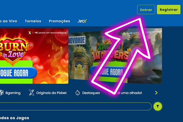Select the Bgaming category tab
Screen dimensions: 183x122
[x=13, y=93]
